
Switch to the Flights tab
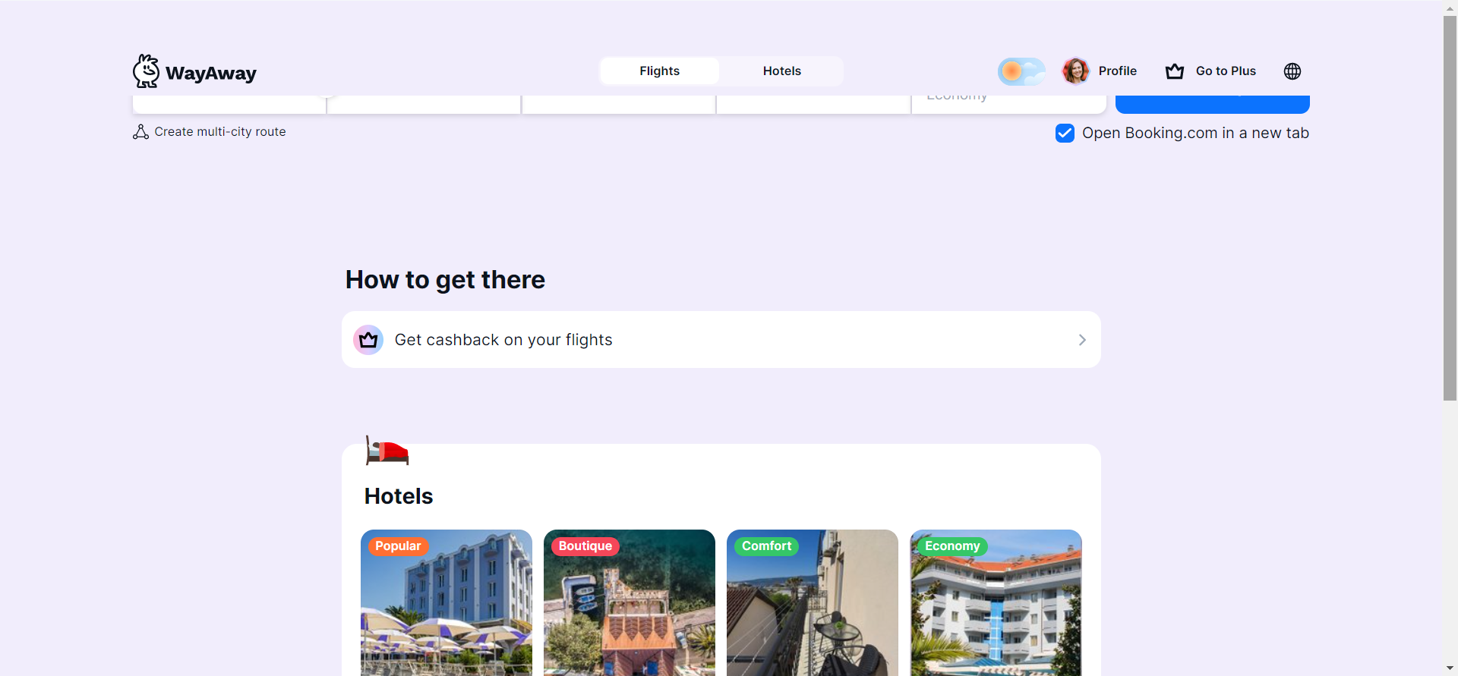coord(659,71)
